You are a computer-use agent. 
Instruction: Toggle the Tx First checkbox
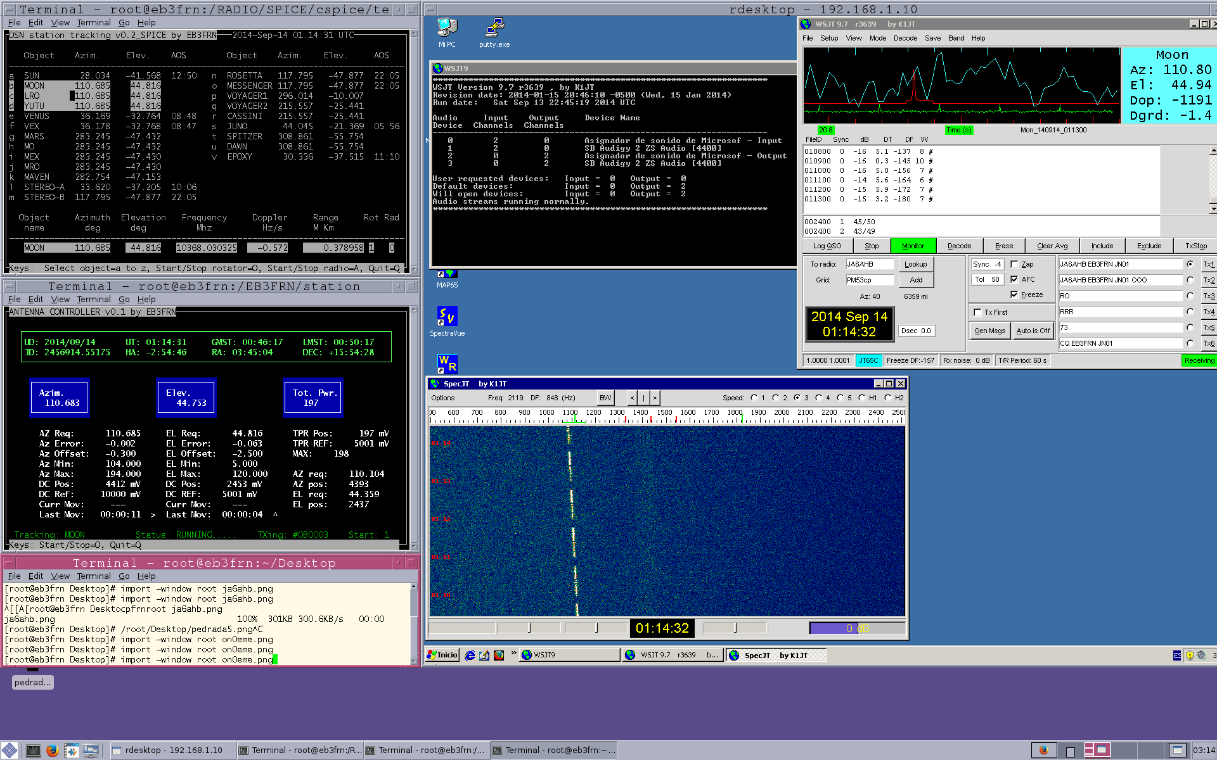[x=977, y=312]
